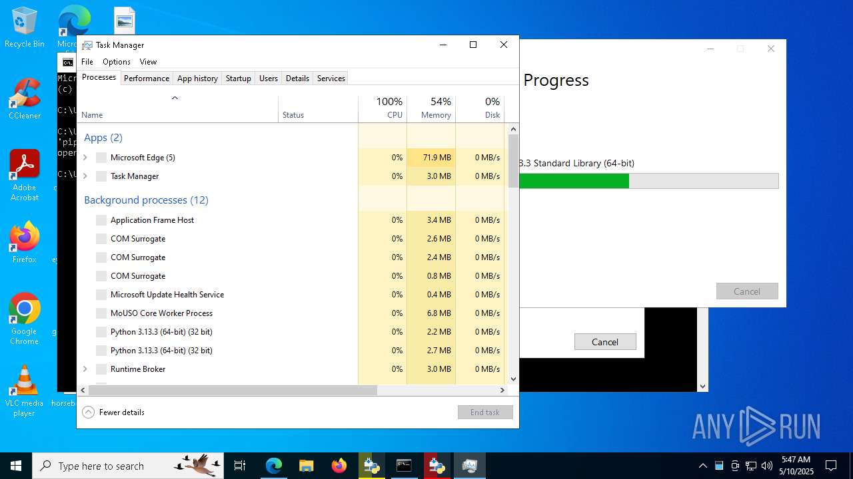Show hidden system tray icons
This screenshot has height=479, width=853.
coord(702,466)
